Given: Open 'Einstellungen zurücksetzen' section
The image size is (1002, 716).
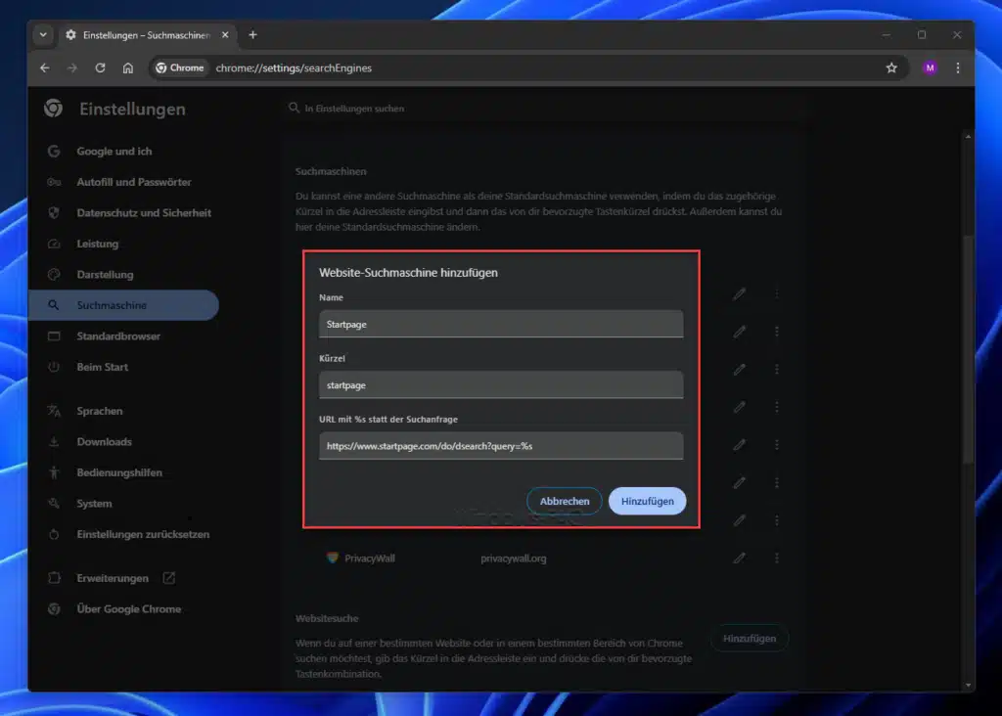Looking at the screenshot, I should pyautogui.click(x=143, y=534).
